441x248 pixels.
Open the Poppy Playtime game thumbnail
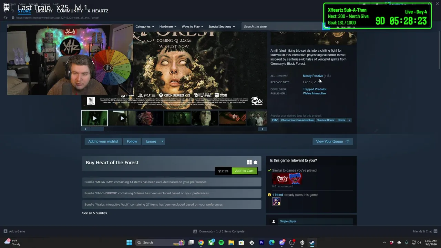coord(287,179)
